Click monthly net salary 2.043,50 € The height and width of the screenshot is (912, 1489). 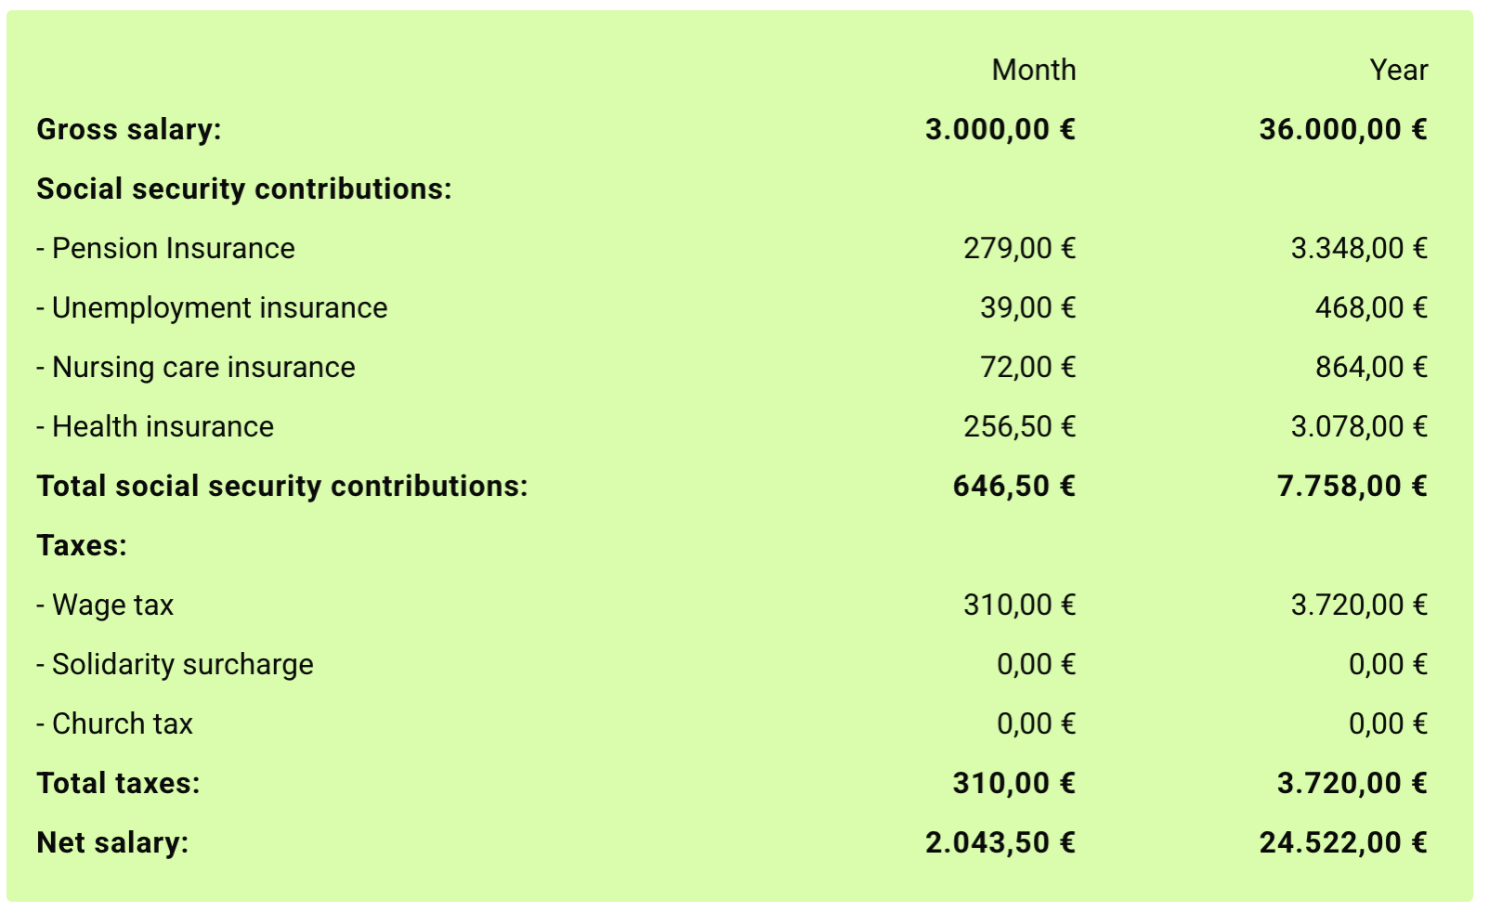pyautogui.click(x=1000, y=842)
